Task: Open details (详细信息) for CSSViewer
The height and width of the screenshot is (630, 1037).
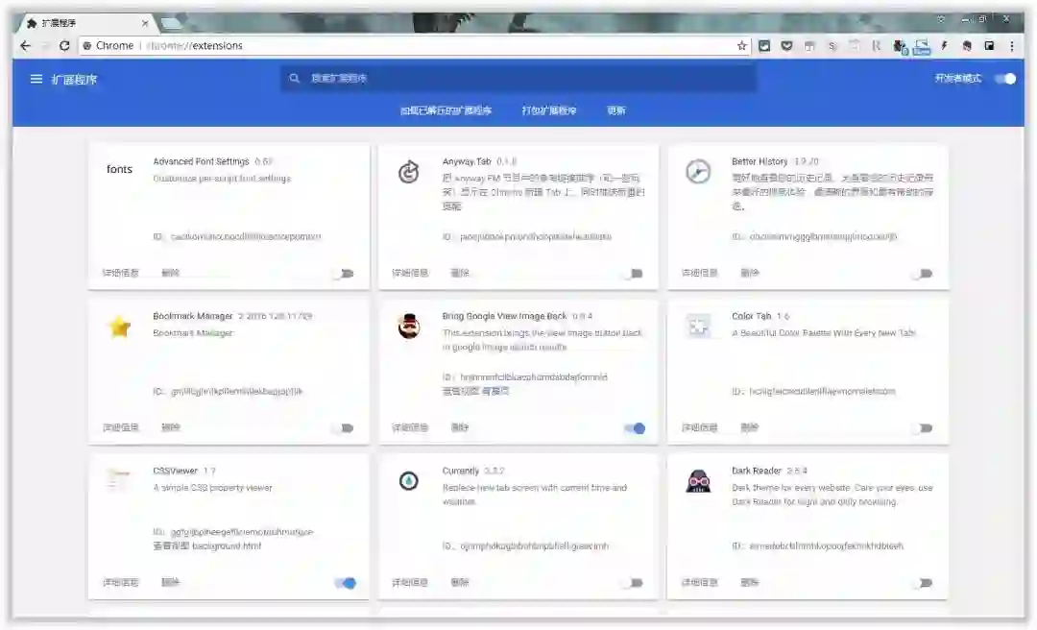Action: tap(120, 582)
